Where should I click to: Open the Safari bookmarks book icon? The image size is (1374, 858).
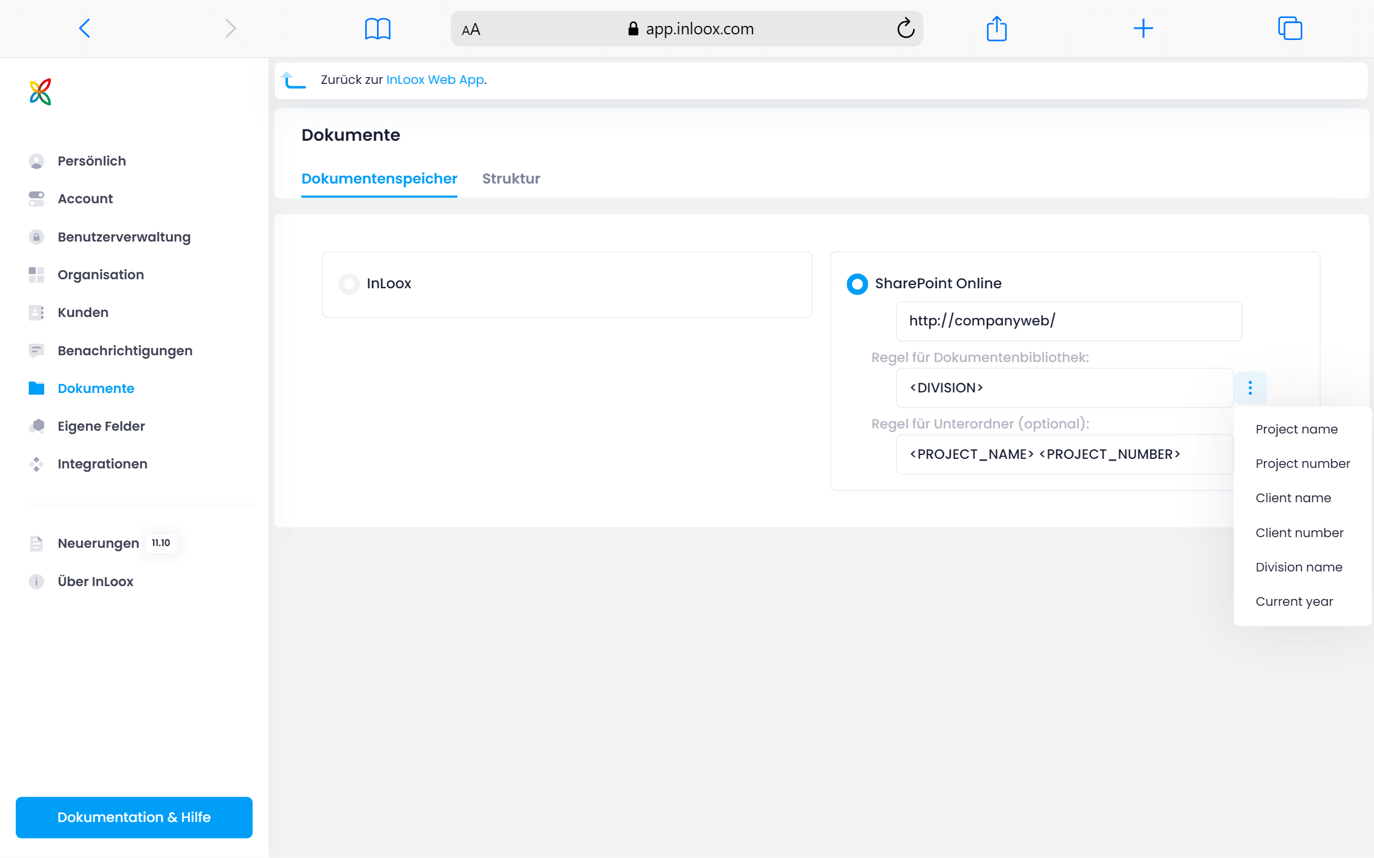click(378, 28)
